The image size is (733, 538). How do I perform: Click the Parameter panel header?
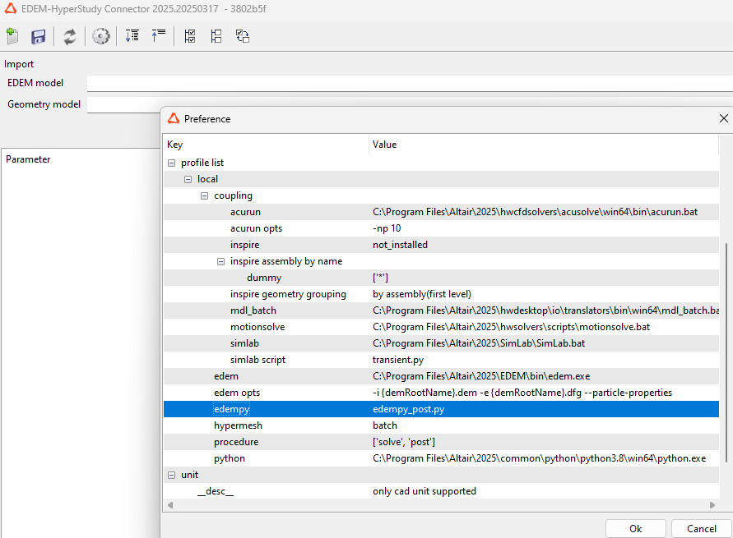pyautogui.click(x=28, y=159)
